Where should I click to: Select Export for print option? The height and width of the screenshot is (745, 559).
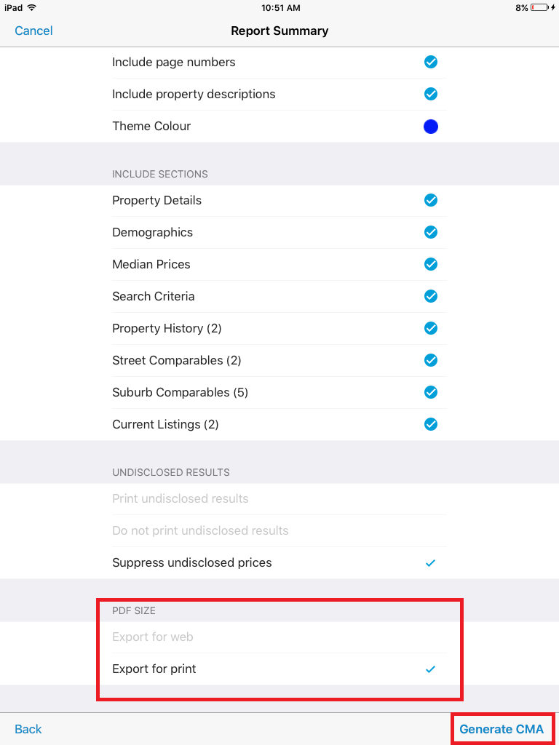[154, 669]
